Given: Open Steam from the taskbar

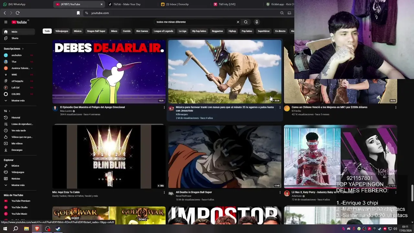Looking at the screenshot, I should pyautogui.click(x=58, y=229).
